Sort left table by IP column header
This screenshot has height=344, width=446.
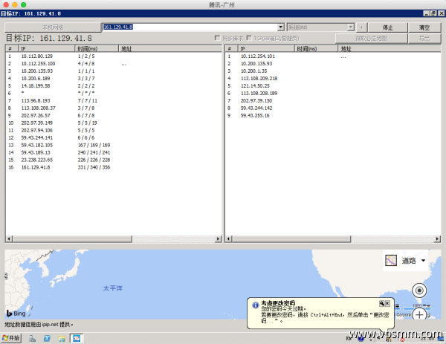47,48
